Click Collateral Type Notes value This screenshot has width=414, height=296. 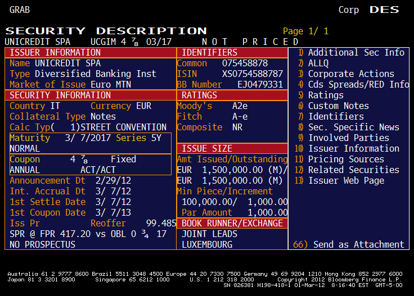click(x=103, y=116)
